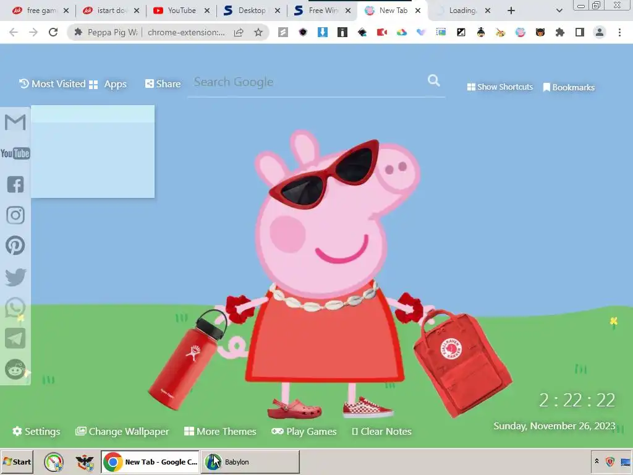Image resolution: width=633 pixels, height=475 pixels.
Task: Show hidden system tray icons
Action: 597,461
